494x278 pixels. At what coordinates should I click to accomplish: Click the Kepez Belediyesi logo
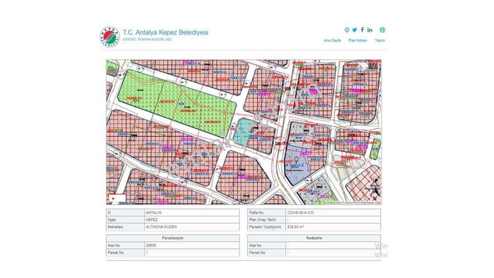[x=110, y=37]
